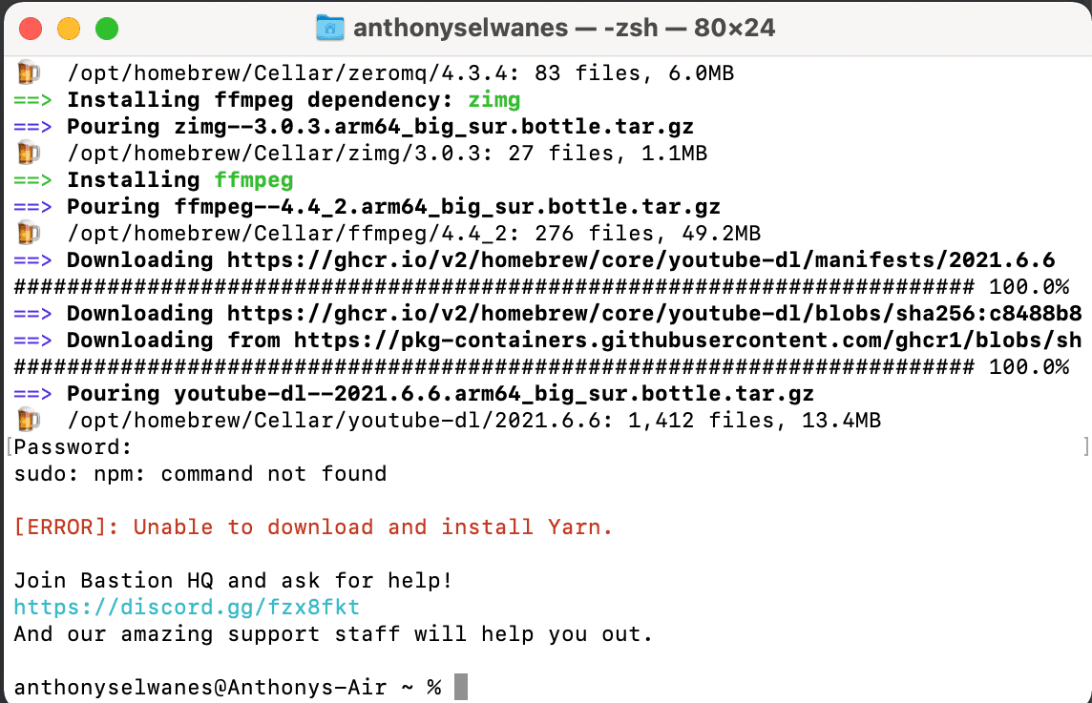Click the beer mug icon beside zimg path
Image resolution: width=1092 pixels, height=703 pixels.
(x=28, y=153)
